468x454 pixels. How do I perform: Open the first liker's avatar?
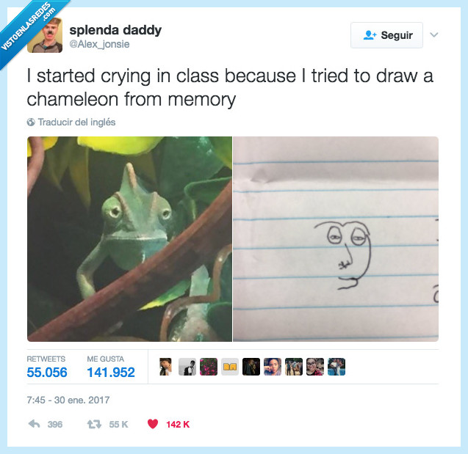[165, 367]
